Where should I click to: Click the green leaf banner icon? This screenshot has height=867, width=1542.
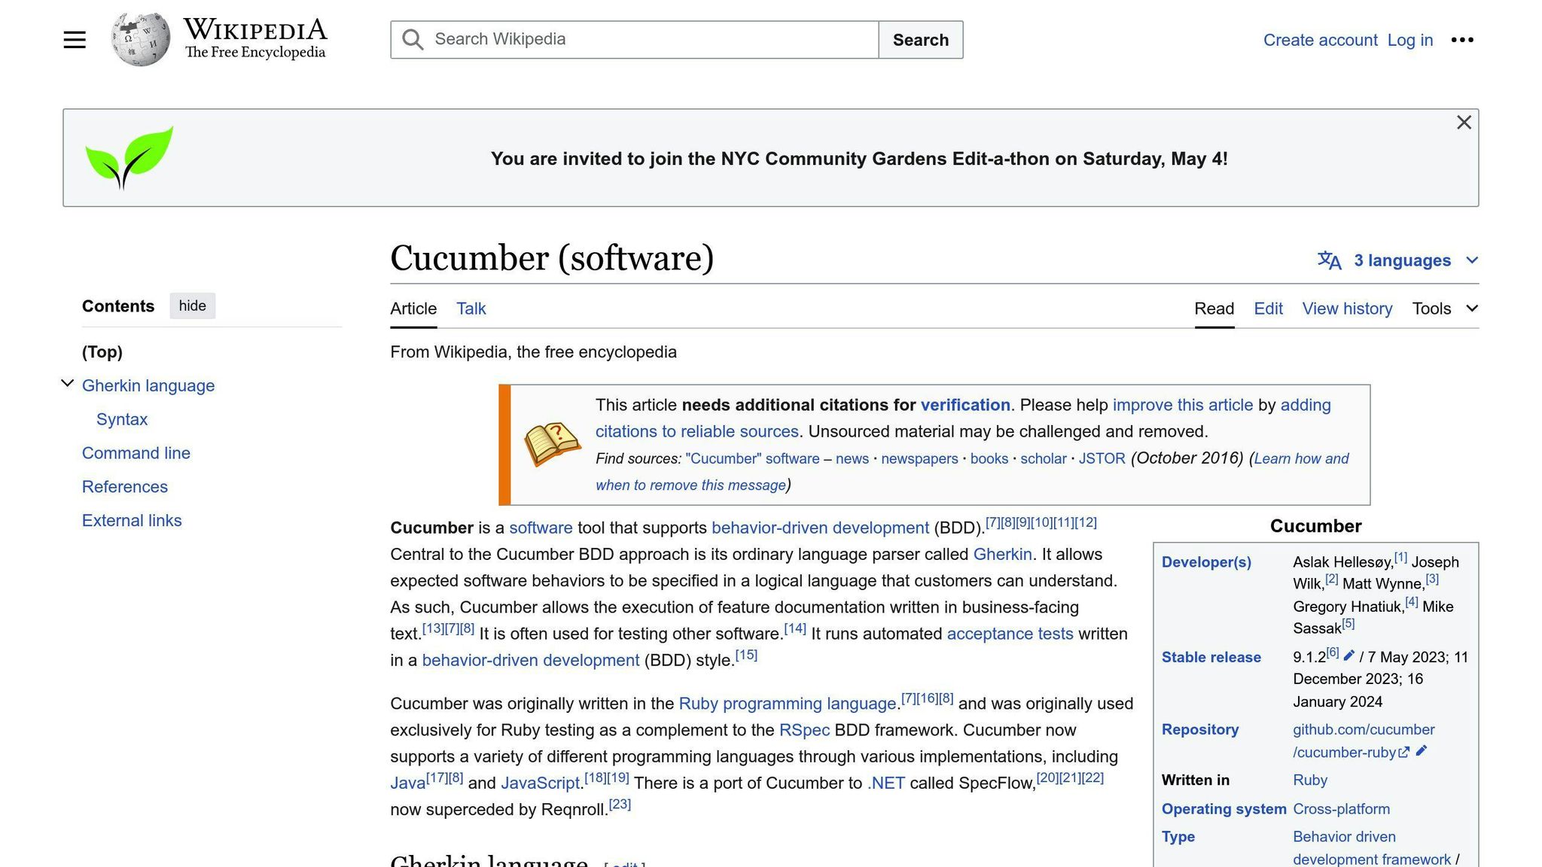tap(129, 157)
